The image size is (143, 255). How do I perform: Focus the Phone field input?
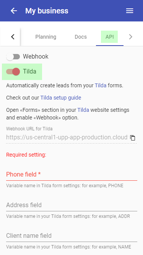click(x=71, y=175)
